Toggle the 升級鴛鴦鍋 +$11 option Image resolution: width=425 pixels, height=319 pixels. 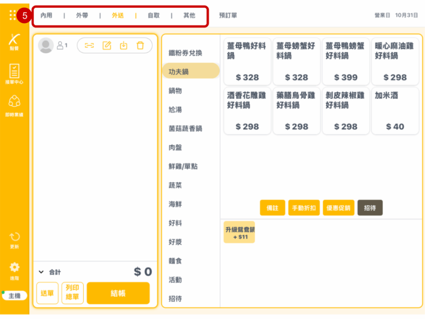(239, 232)
